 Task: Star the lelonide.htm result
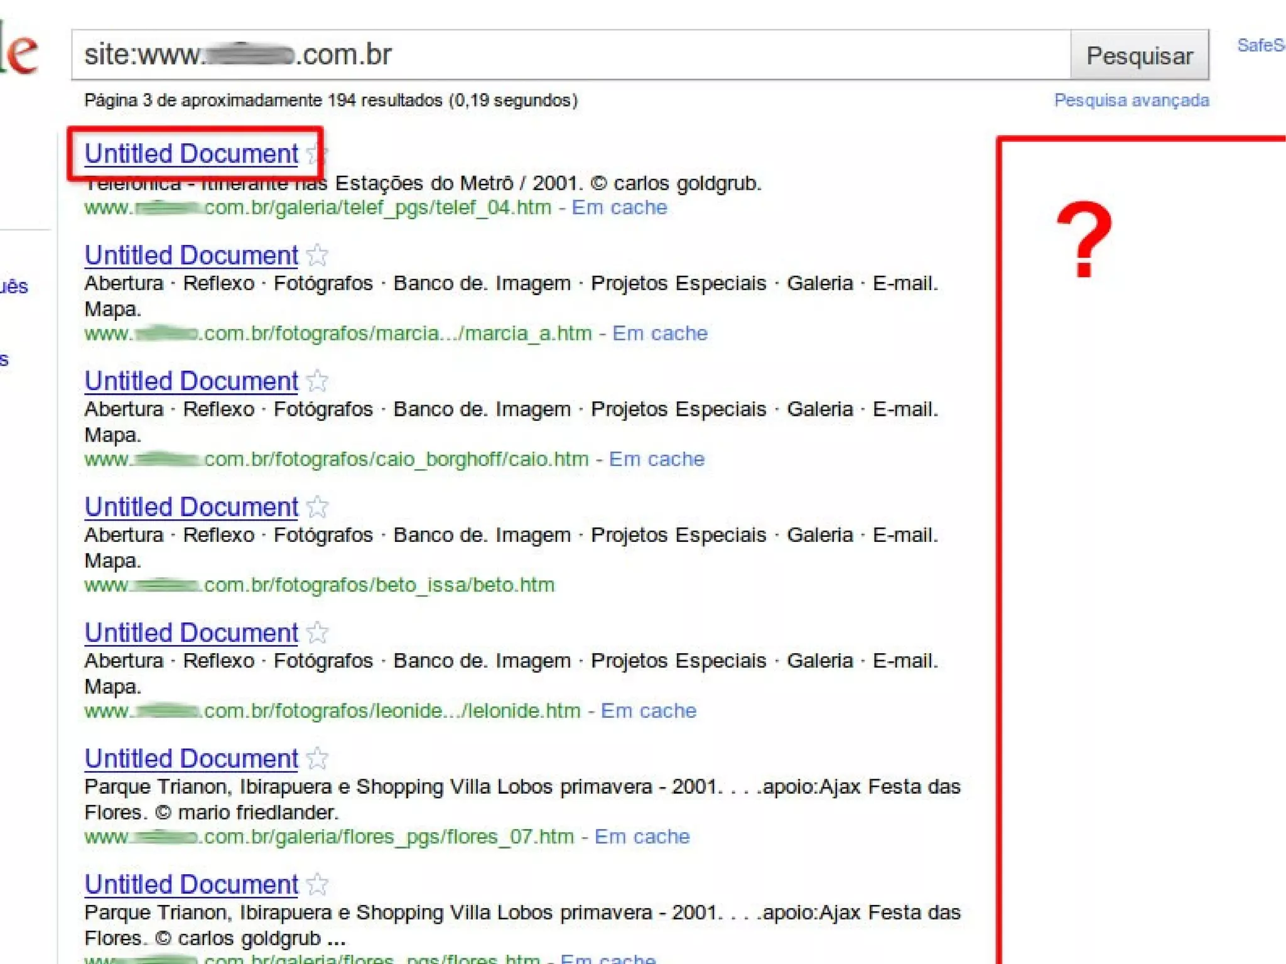[x=317, y=632]
